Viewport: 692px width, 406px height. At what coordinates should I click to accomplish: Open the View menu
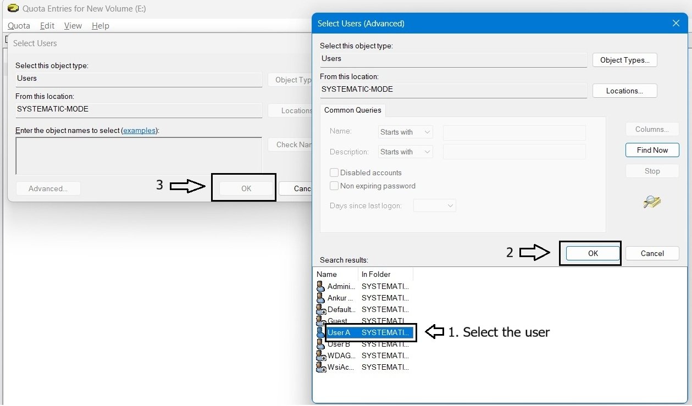click(x=73, y=26)
